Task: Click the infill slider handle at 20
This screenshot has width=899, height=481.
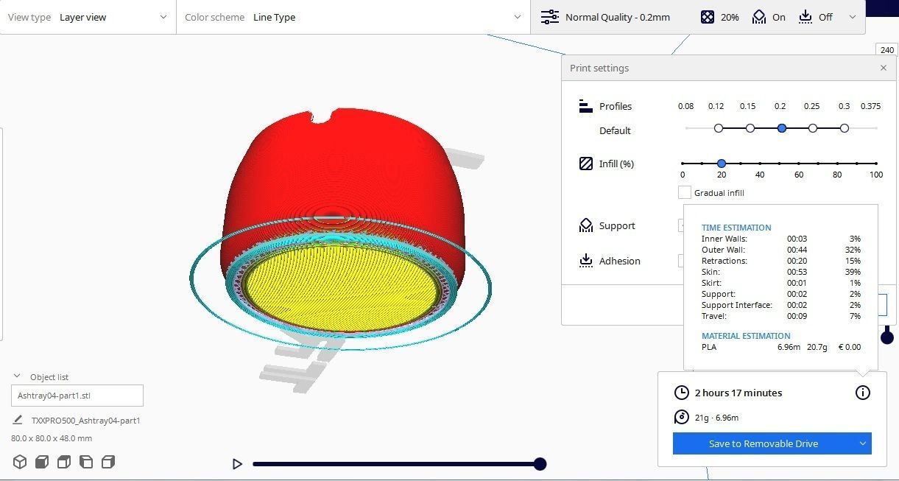Action: [722, 164]
